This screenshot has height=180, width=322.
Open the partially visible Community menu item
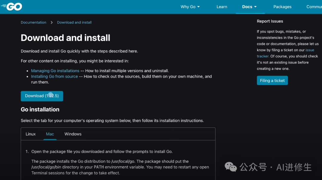(x=314, y=7)
